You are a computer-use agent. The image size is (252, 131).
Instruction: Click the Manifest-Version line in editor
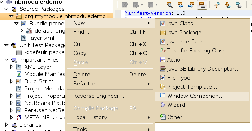pyautogui.click(x=155, y=13)
